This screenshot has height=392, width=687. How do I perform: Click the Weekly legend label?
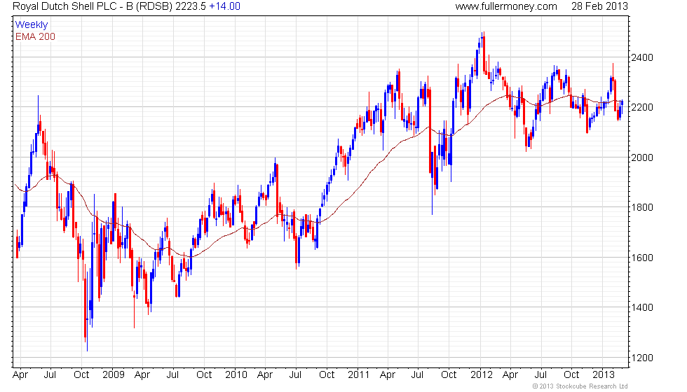[x=31, y=25]
